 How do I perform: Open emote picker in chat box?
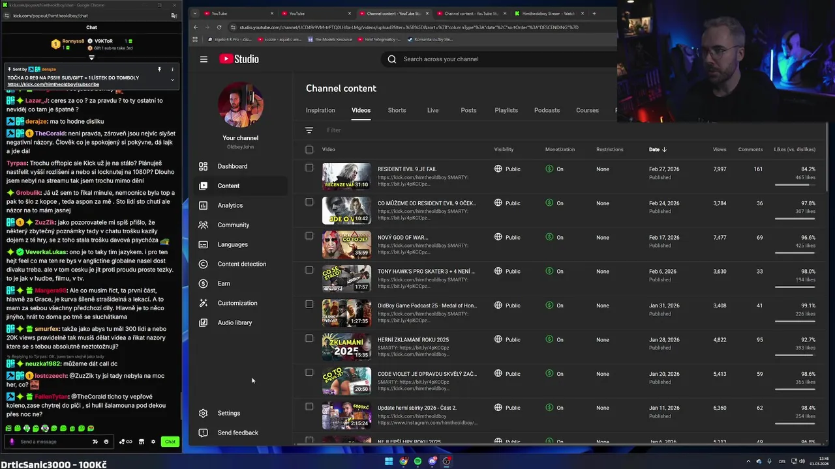click(106, 442)
